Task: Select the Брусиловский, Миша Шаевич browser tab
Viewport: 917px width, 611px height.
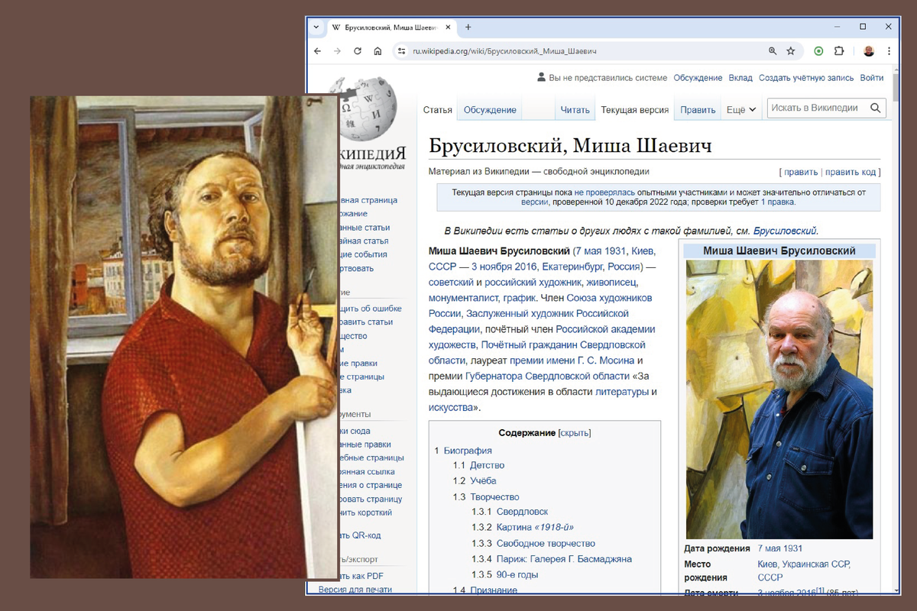Action: [x=390, y=27]
